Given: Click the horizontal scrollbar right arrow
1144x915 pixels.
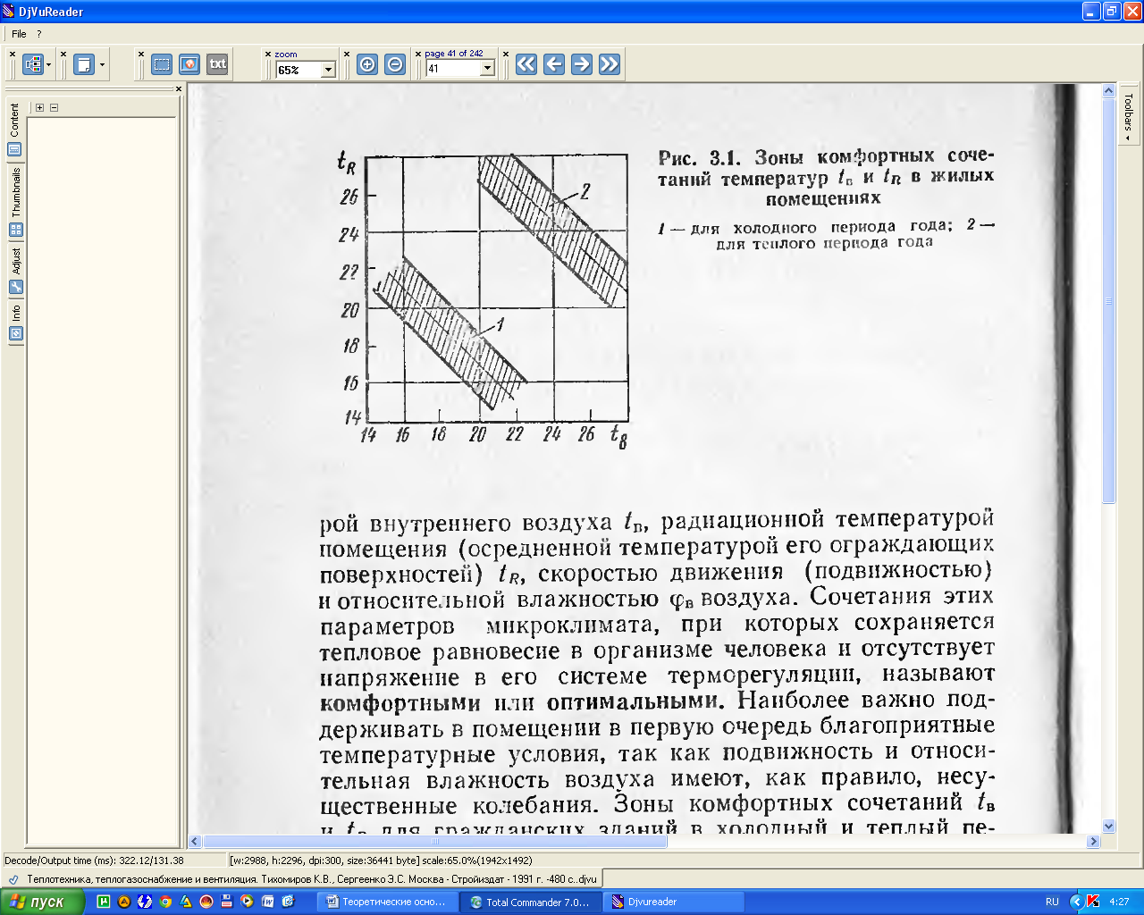Looking at the screenshot, I should (x=1092, y=842).
